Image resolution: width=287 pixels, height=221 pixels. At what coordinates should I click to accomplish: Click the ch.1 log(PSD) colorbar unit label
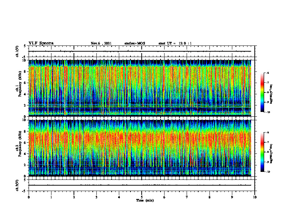(271, 94)
